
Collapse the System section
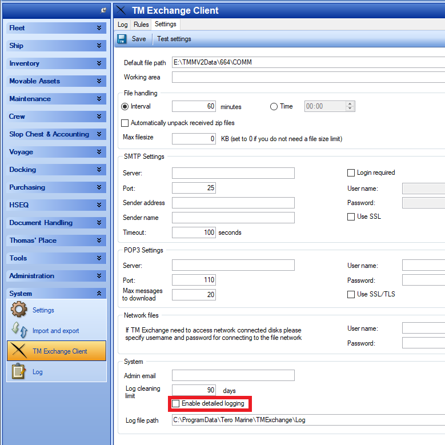click(56, 294)
